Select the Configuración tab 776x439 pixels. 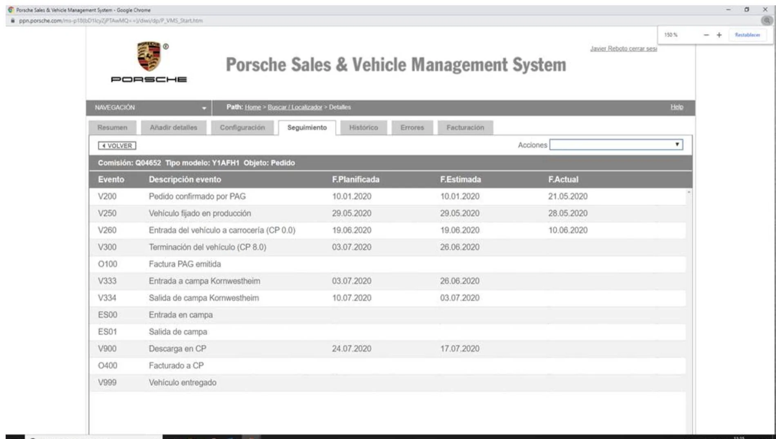[x=242, y=128]
